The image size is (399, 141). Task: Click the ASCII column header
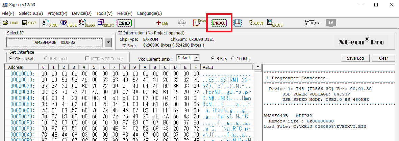coord(227,67)
